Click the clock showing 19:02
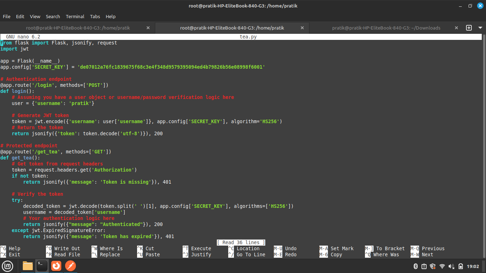Viewport: 486px width, 273px height. pyautogui.click(x=473, y=266)
